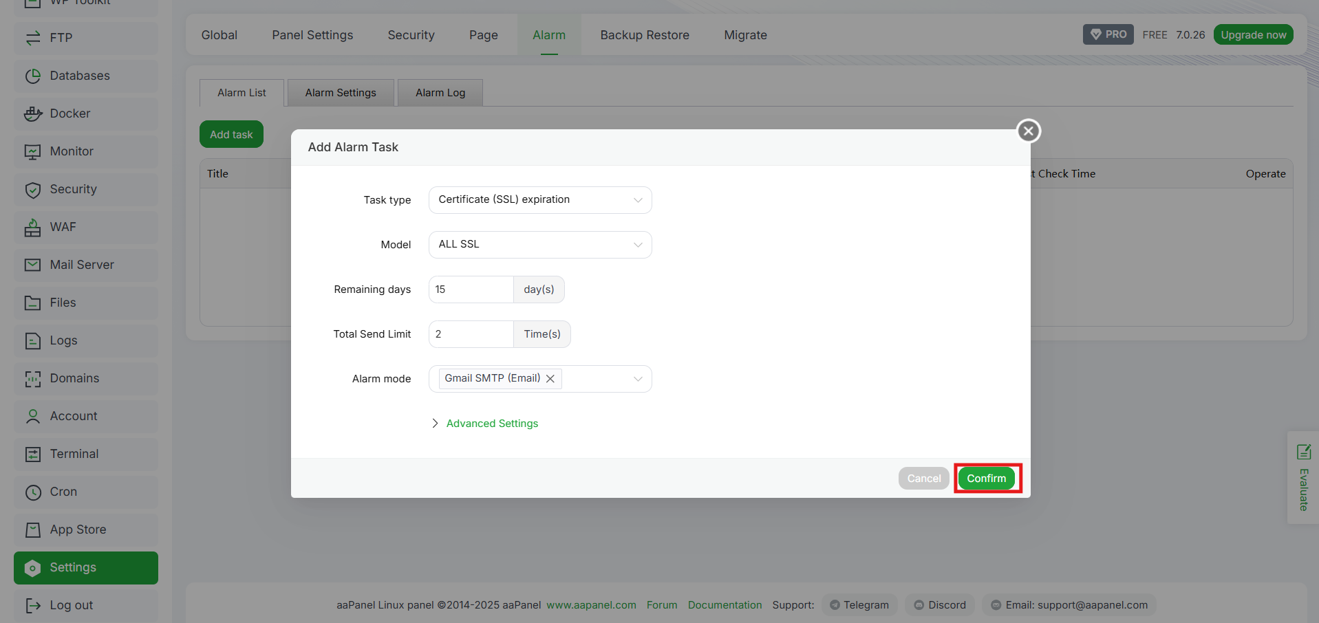Expand Advanced Settings section
Screen dimensions: 1319x623
coord(485,424)
